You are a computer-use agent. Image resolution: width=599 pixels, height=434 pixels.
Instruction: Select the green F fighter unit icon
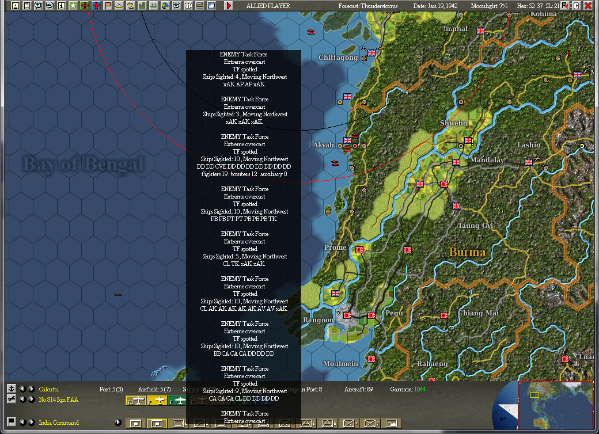[x=179, y=401]
